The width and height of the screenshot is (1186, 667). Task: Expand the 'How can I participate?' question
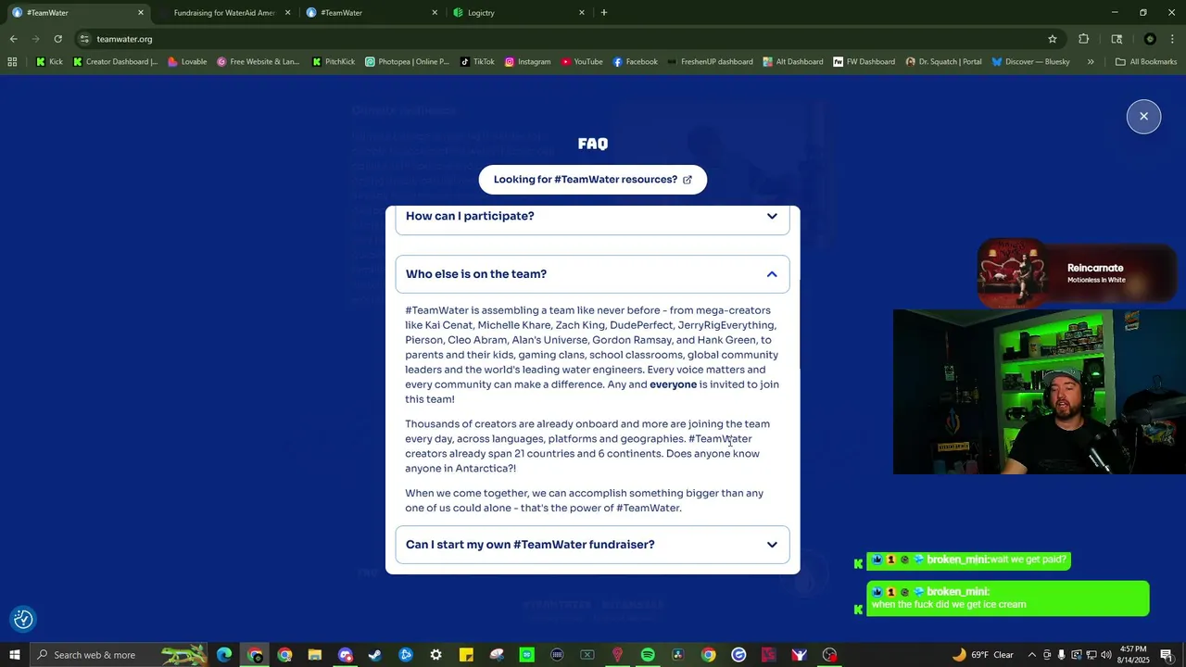click(x=592, y=217)
